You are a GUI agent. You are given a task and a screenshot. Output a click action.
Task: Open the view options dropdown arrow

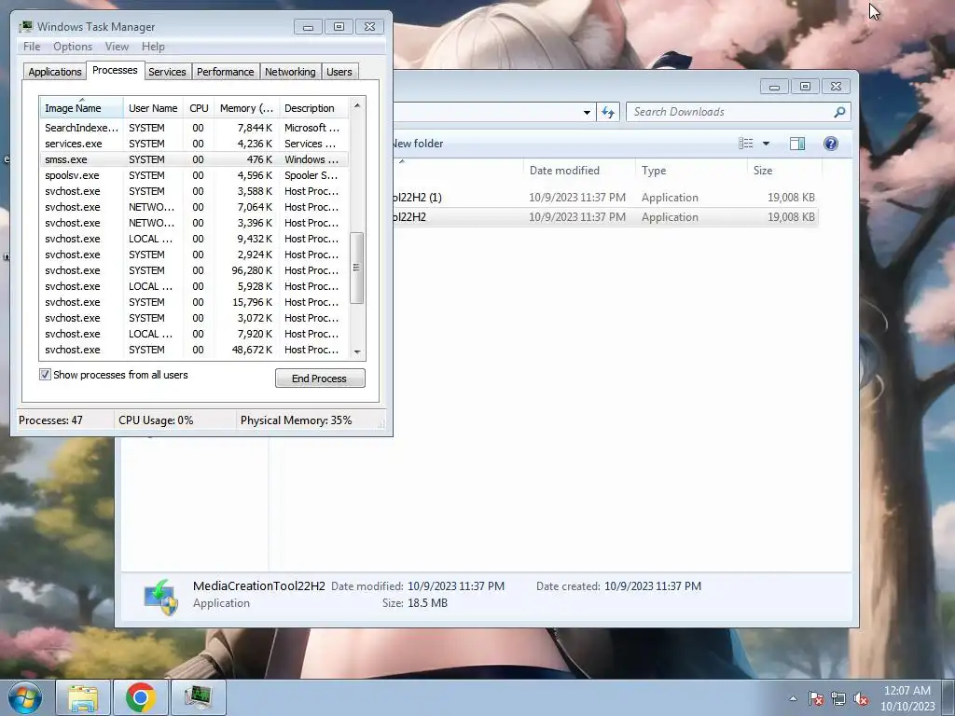[767, 143]
